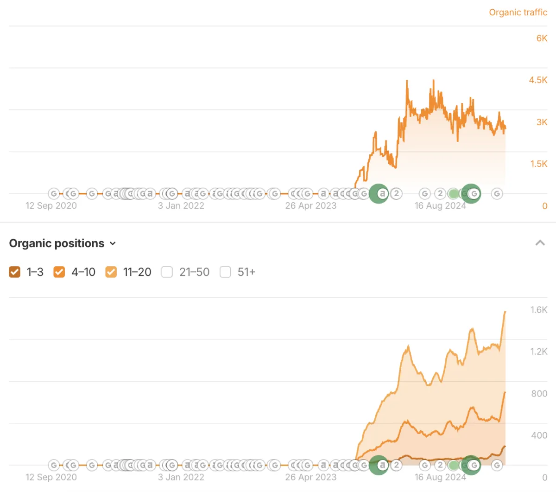The height and width of the screenshot is (492, 556).
Task: Click the rightmost Google update marker on traffic chart
Action: 497,193
